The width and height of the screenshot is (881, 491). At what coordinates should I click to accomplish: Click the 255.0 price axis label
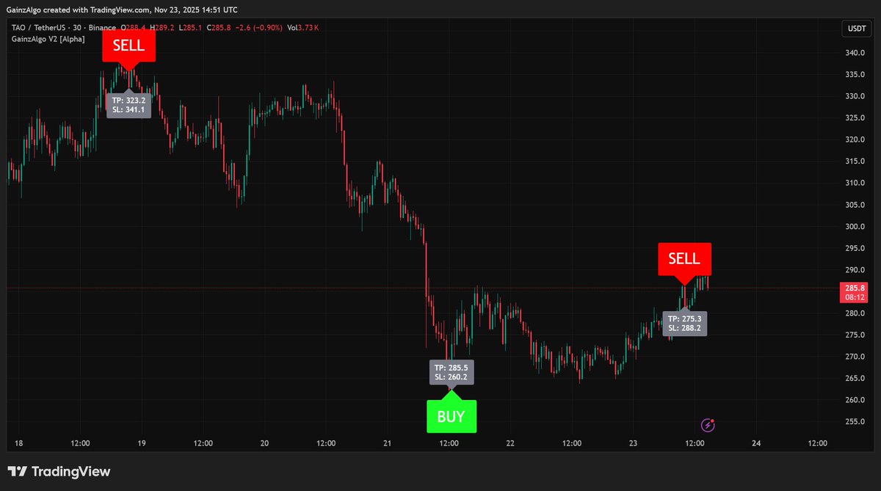pos(856,422)
